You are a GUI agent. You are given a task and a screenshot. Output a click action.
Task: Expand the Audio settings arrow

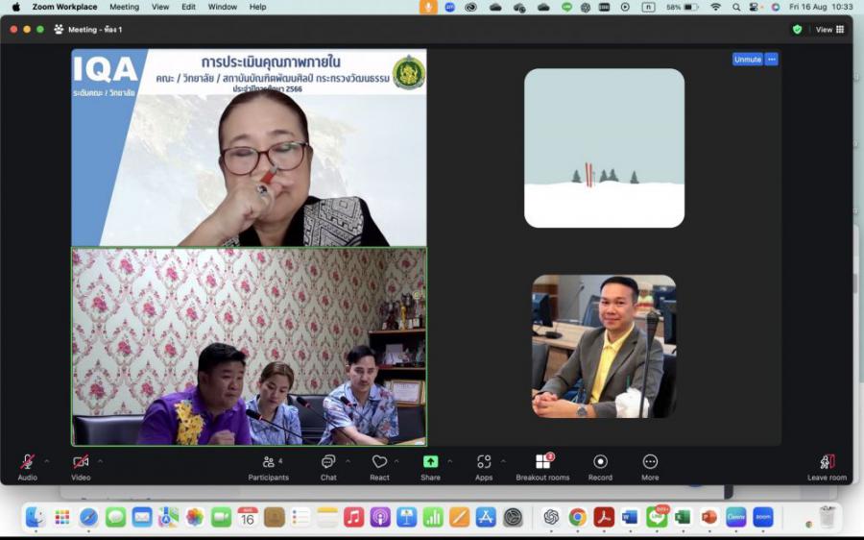(47, 460)
